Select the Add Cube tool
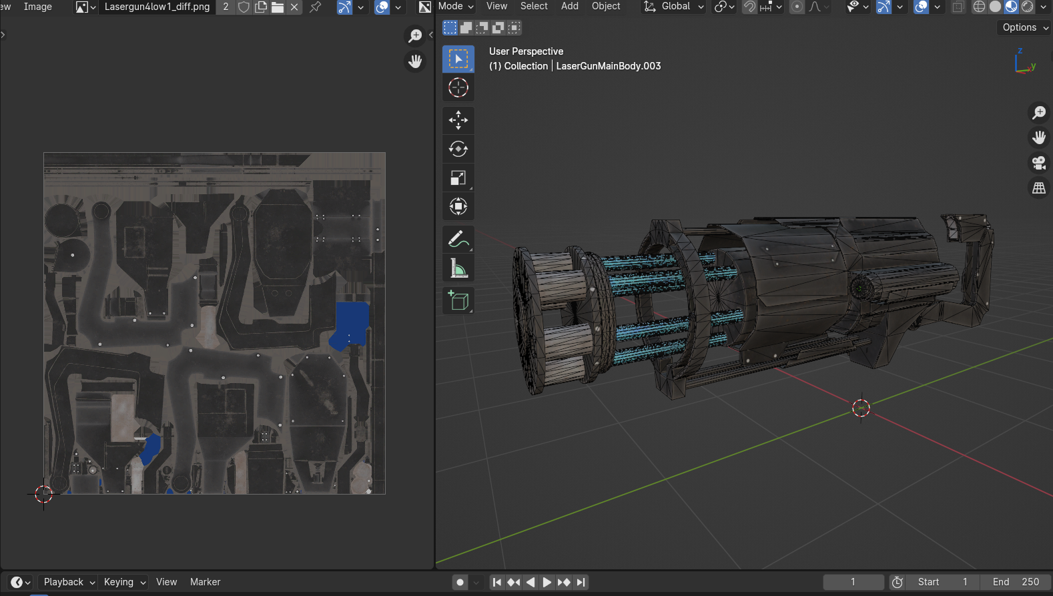1053x596 pixels. coord(458,300)
